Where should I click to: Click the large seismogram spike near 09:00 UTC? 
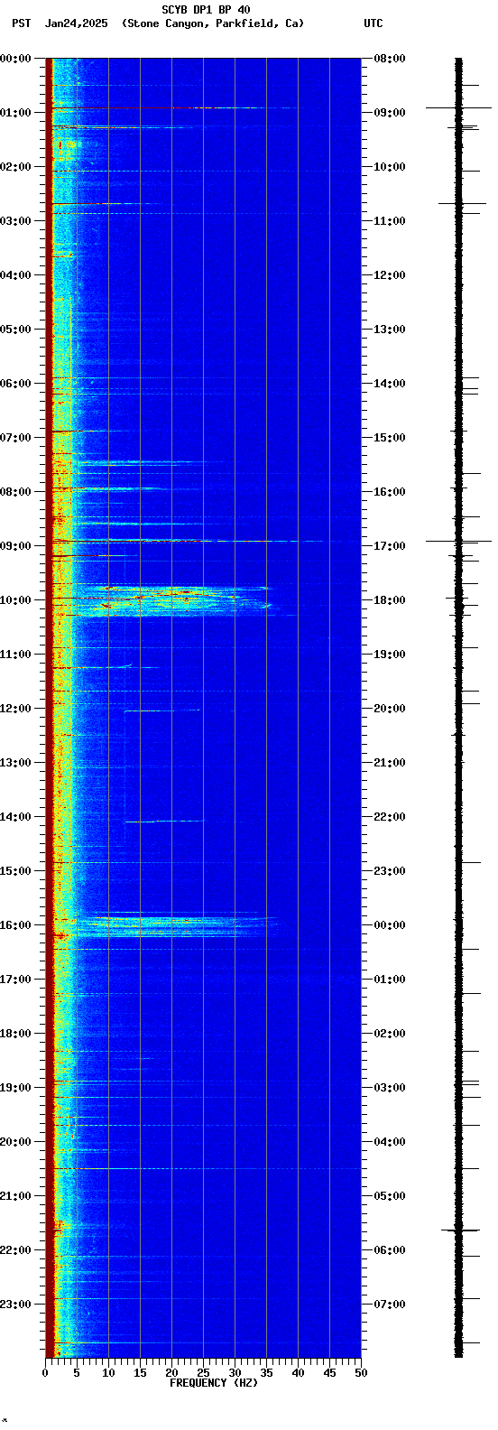coord(458,107)
